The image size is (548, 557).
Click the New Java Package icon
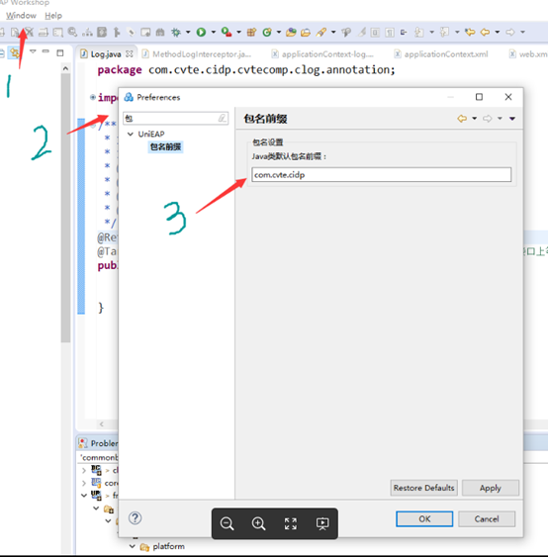point(251,33)
